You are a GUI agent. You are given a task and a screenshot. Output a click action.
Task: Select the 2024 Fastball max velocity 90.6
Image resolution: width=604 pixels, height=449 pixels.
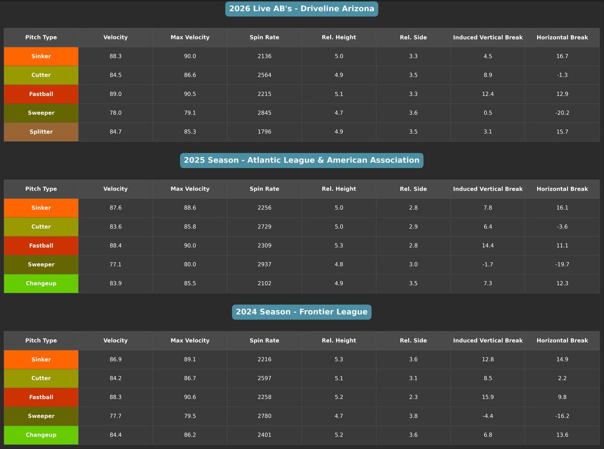pyautogui.click(x=190, y=397)
